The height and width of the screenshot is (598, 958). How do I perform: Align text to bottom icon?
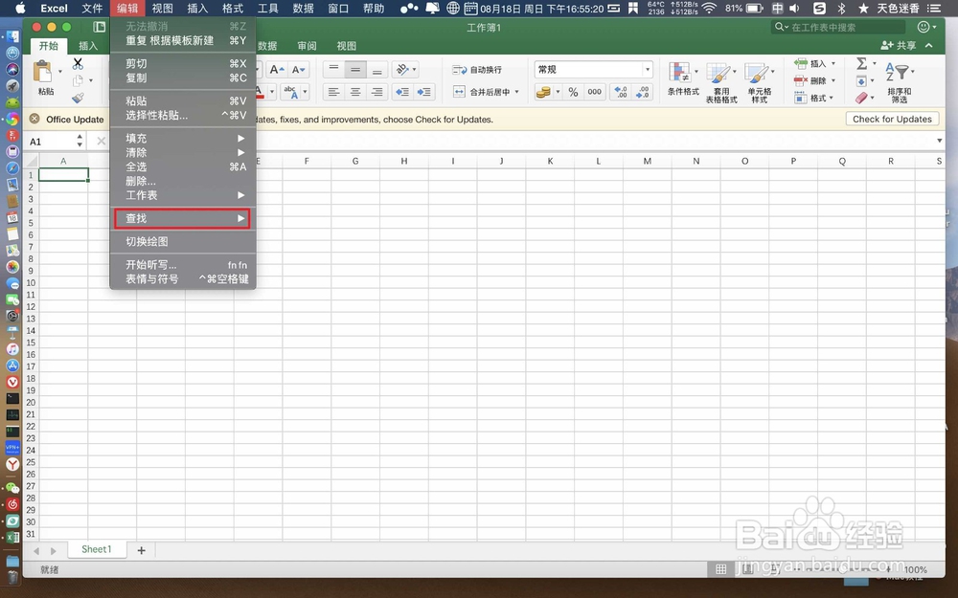tap(376, 70)
